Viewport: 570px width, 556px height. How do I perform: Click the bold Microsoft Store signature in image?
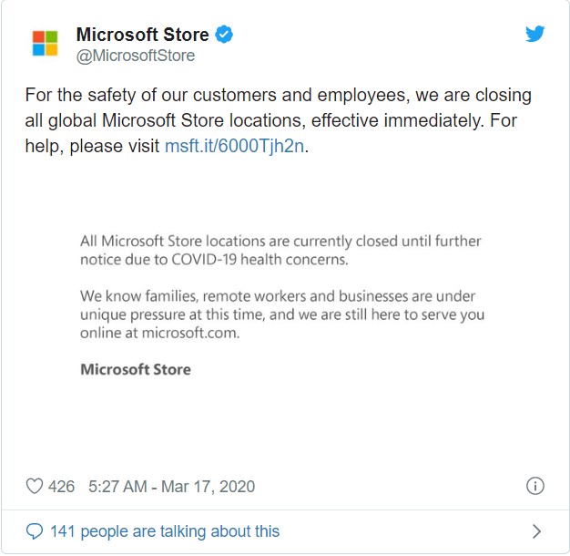click(x=136, y=369)
